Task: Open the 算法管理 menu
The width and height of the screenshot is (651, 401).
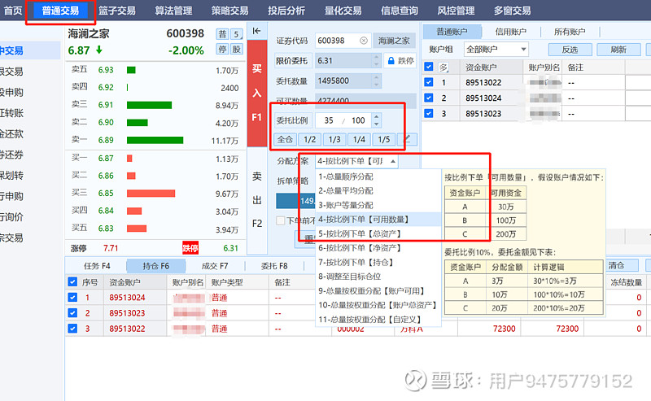Action: click(x=173, y=11)
